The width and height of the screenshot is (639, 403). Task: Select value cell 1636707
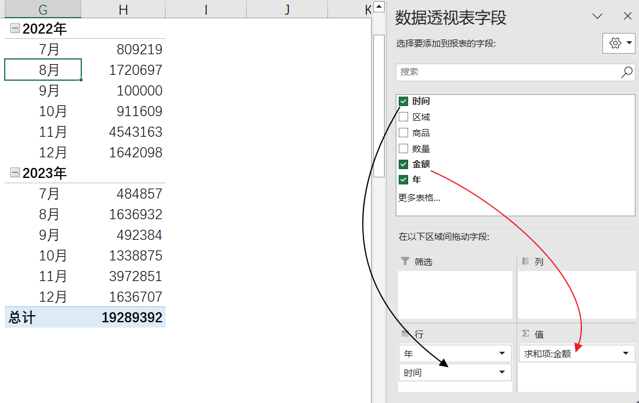[x=124, y=297]
